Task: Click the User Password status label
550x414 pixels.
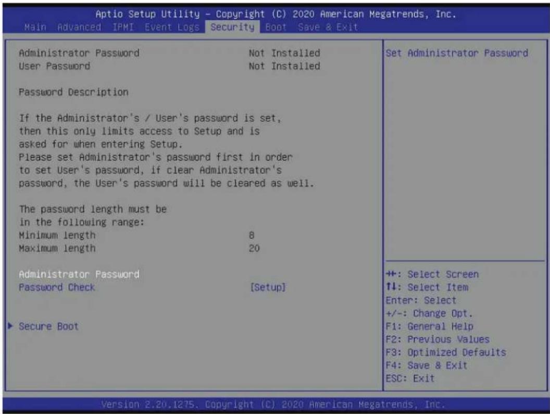Action: [54, 66]
